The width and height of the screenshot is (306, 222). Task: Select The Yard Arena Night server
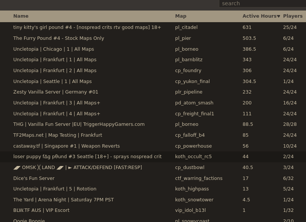(153, 199)
